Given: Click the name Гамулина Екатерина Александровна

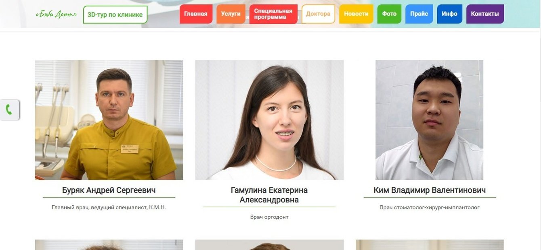Looking at the screenshot, I should [x=269, y=195].
